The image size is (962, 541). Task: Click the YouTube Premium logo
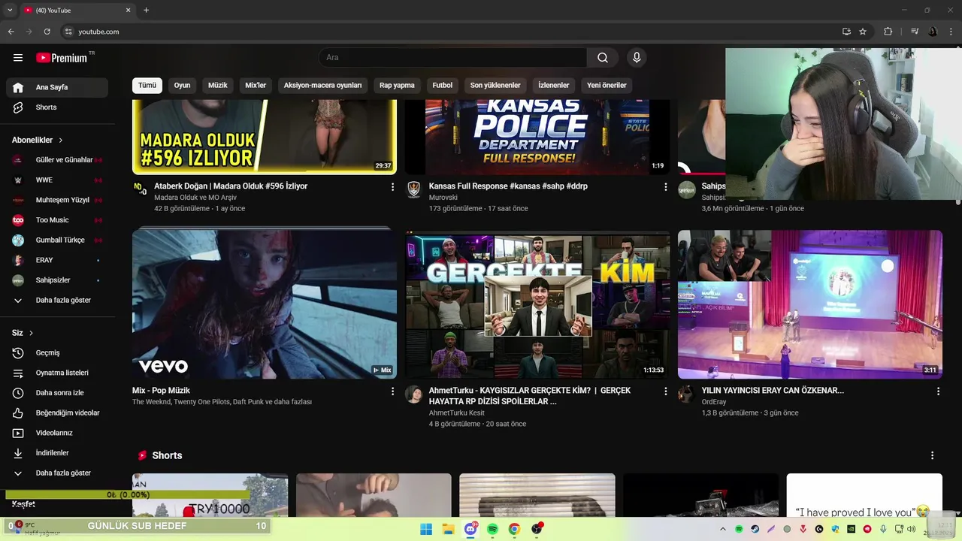pyautogui.click(x=62, y=58)
